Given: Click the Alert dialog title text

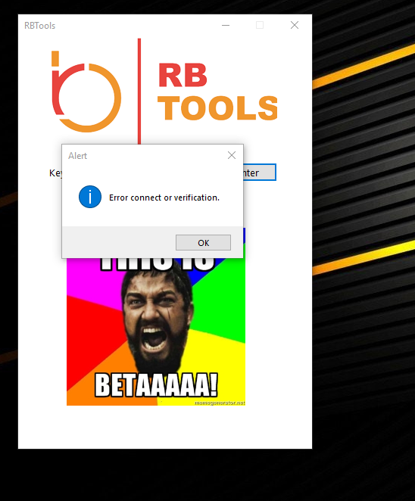Looking at the screenshot, I should (x=77, y=156).
